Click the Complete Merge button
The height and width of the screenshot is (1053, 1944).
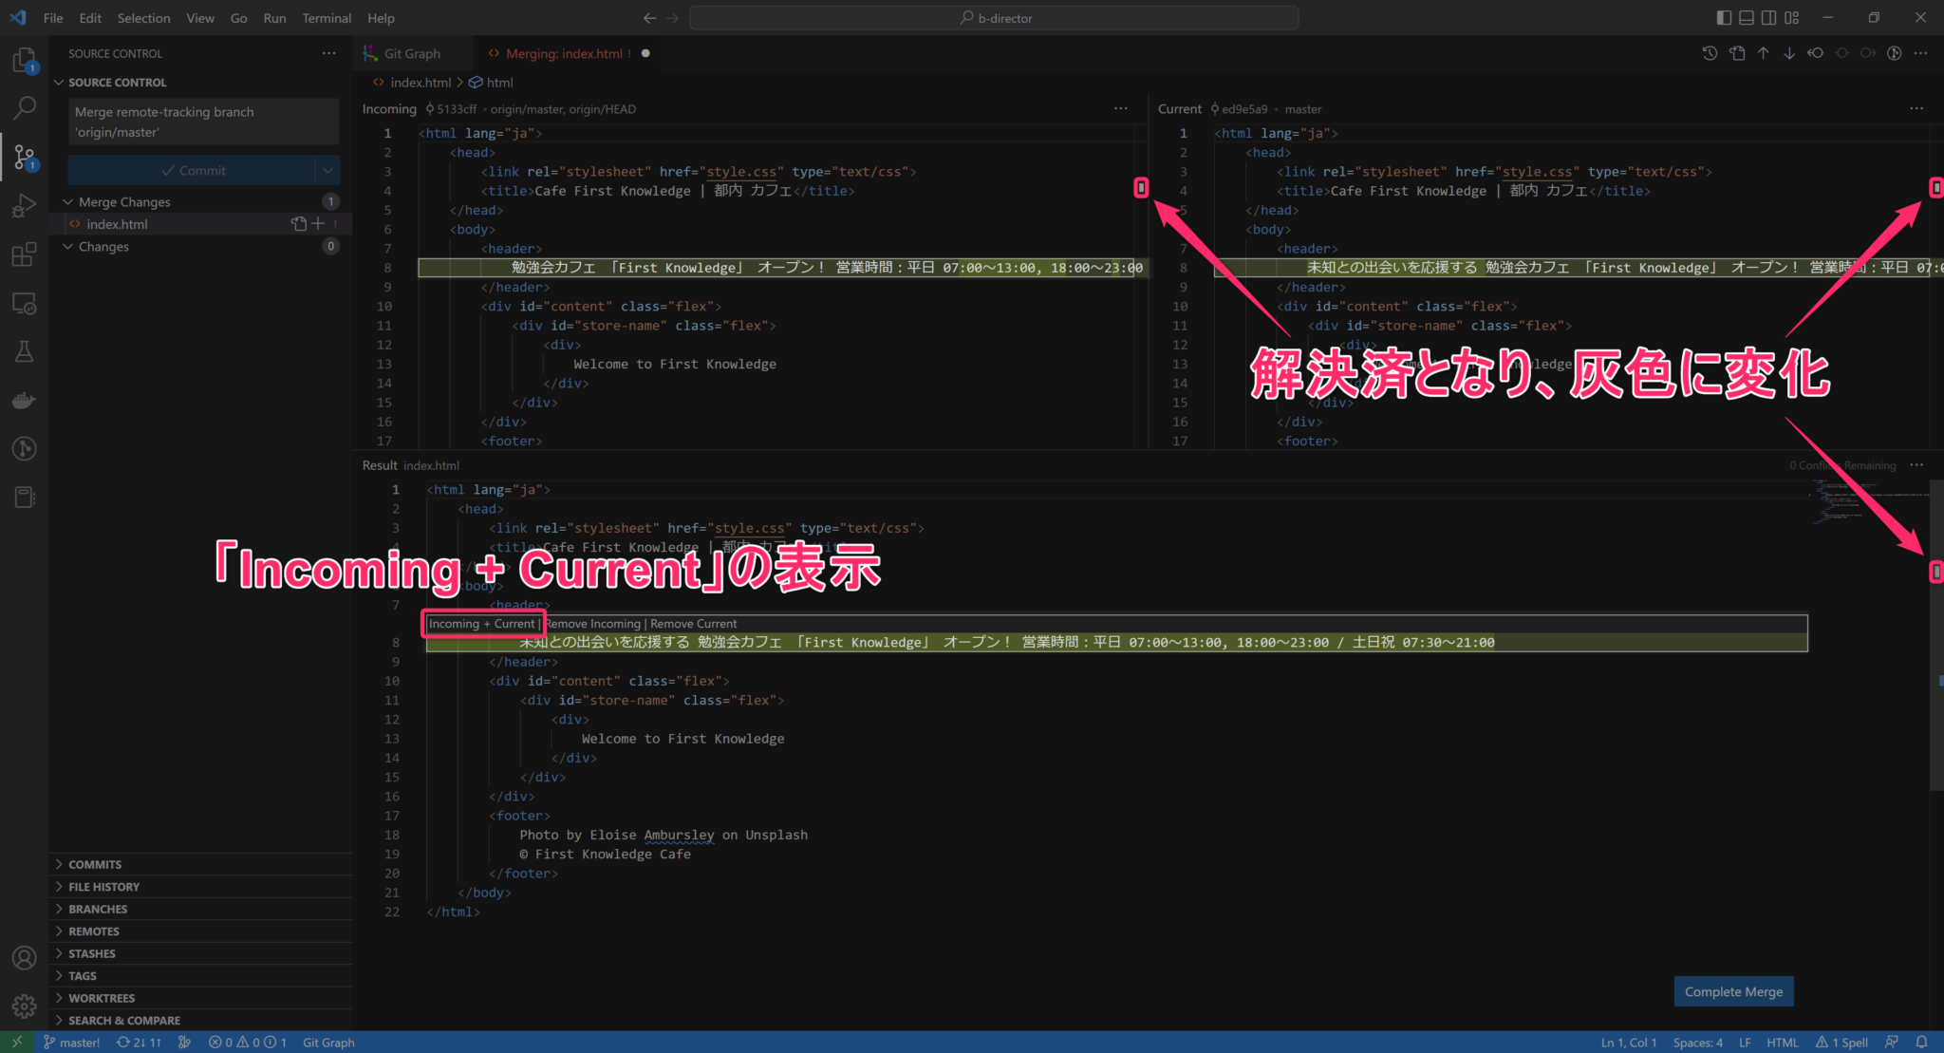pyautogui.click(x=1733, y=991)
